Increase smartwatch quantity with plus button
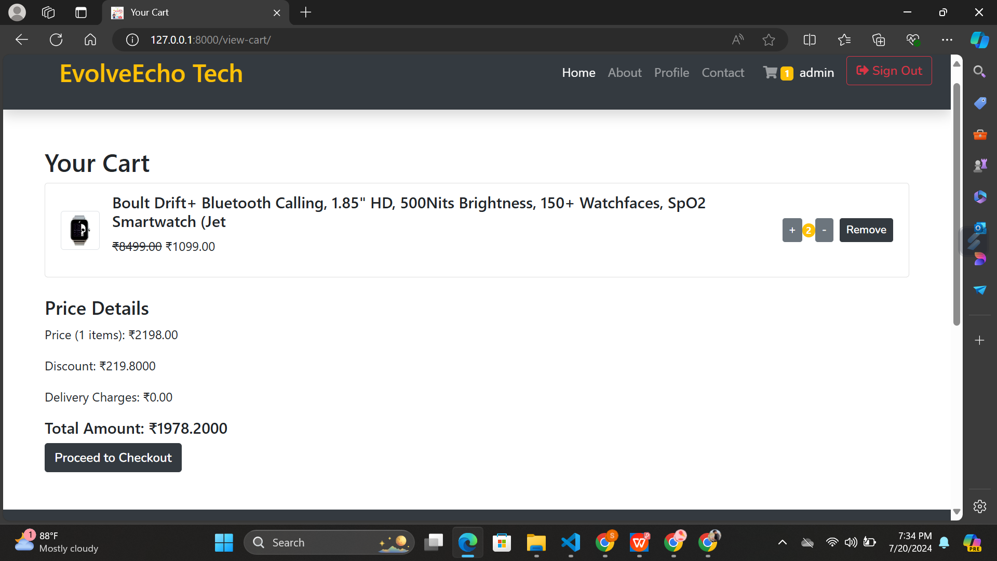Viewport: 997px width, 561px height. (x=792, y=230)
